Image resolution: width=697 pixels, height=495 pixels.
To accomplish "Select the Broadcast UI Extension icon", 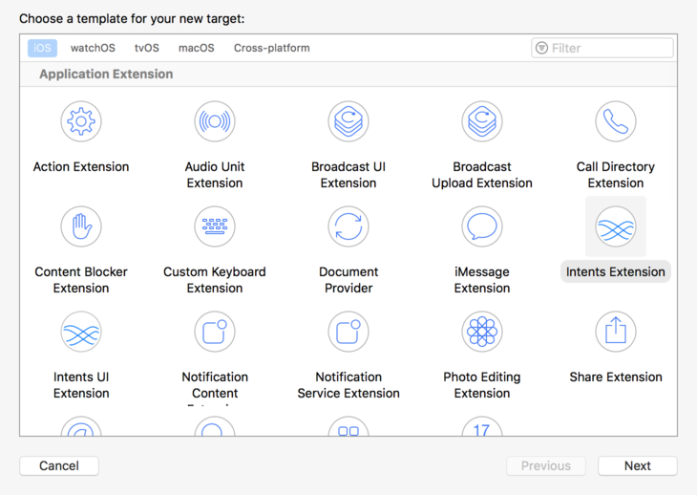I will coord(348,122).
